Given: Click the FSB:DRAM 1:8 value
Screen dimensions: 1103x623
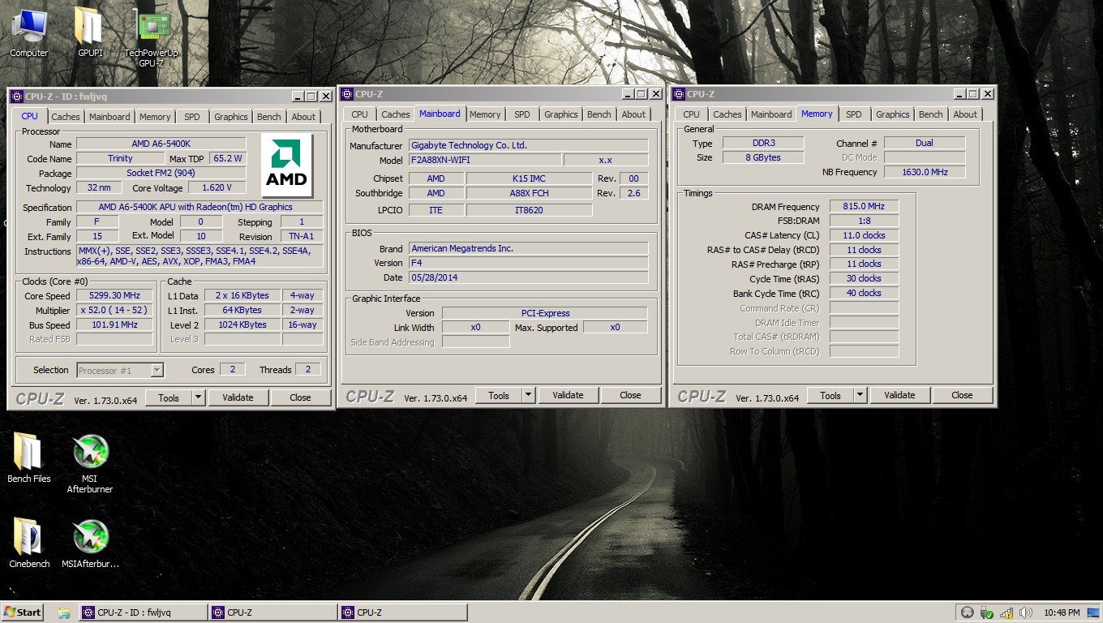Looking at the screenshot, I should pos(864,221).
